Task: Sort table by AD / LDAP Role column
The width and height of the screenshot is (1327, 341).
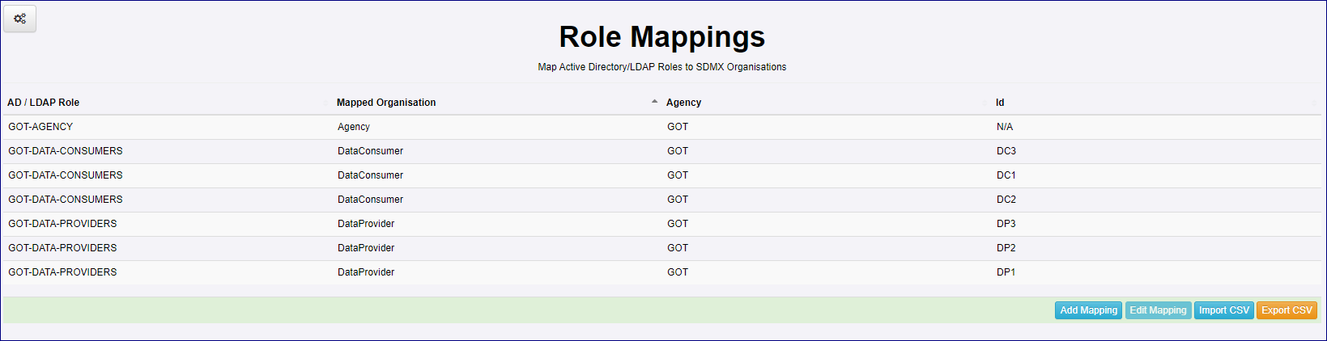Action: click(44, 103)
